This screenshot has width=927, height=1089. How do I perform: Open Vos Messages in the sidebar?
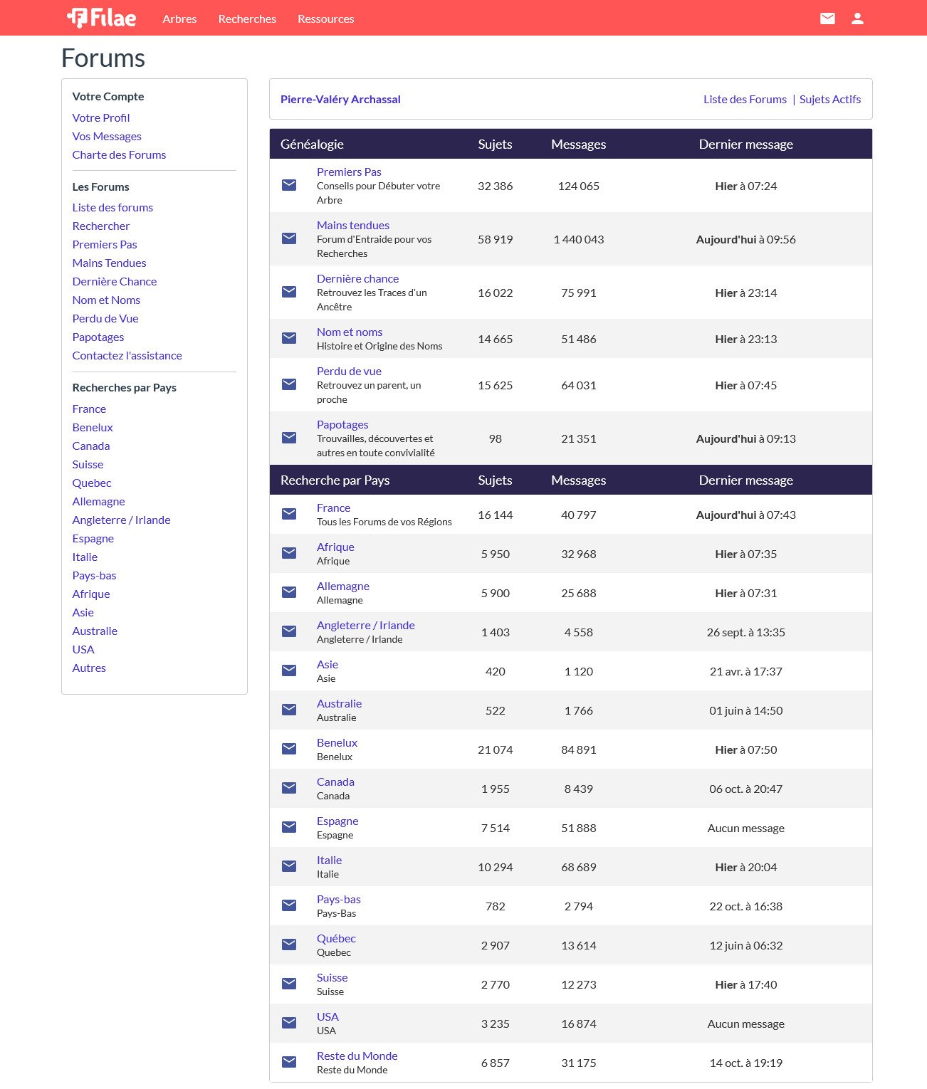point(107,136)
